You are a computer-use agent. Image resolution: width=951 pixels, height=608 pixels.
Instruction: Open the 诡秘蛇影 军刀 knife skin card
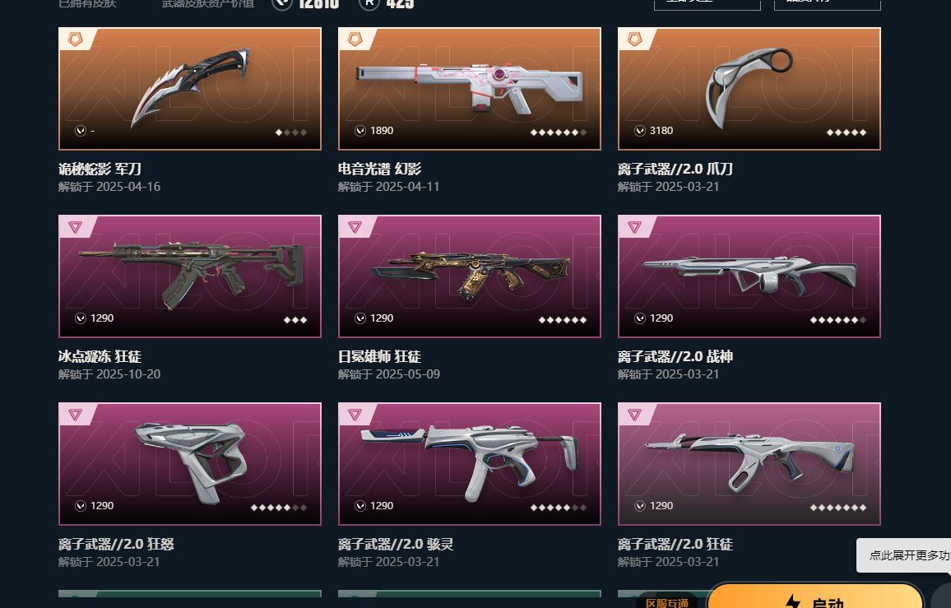point(190,89)
